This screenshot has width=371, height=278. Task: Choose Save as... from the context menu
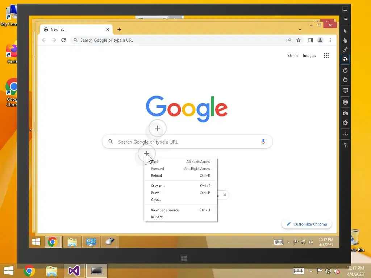(180, 186)
